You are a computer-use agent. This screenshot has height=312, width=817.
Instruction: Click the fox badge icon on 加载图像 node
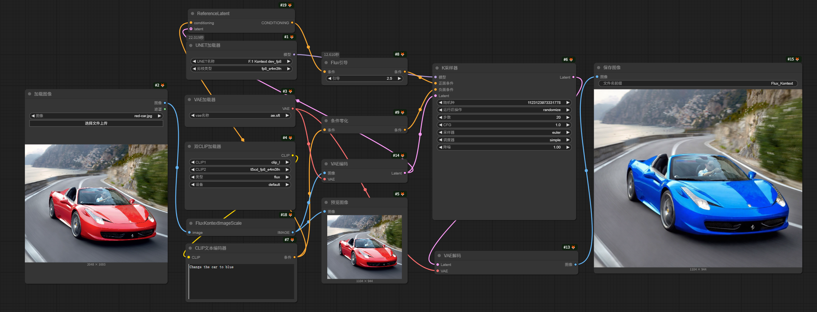click(162, 85)
